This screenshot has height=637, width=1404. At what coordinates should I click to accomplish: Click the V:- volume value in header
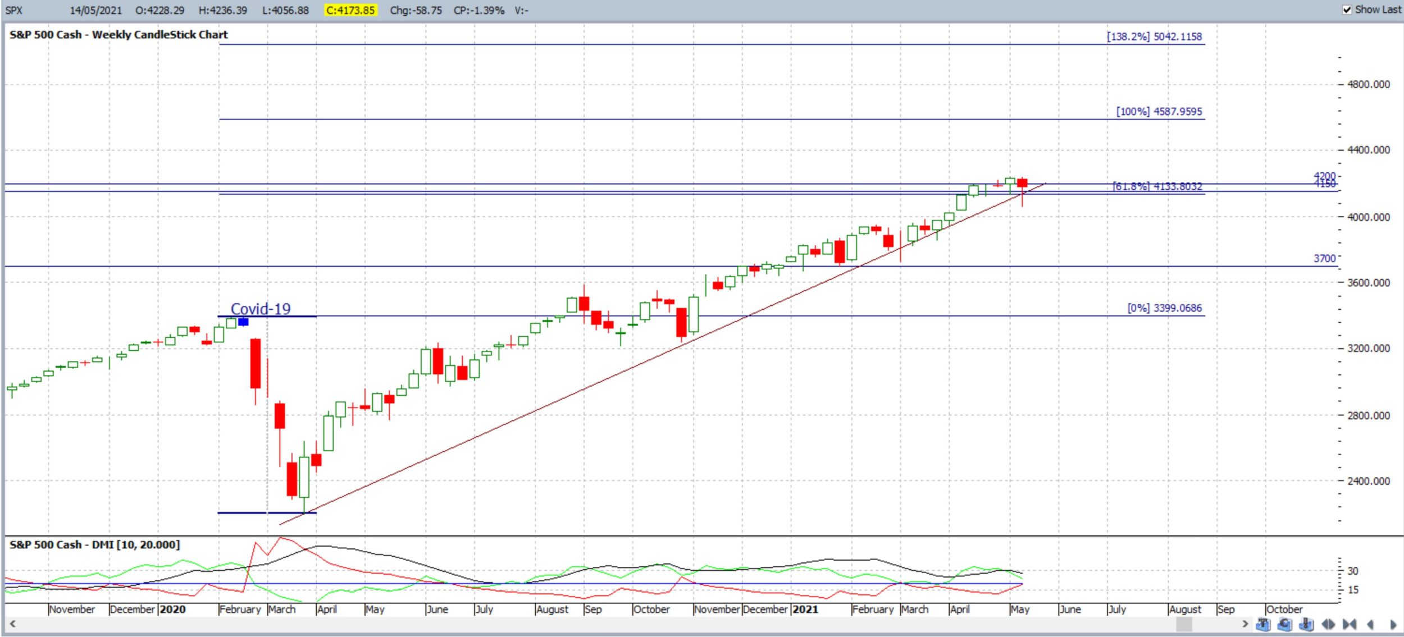(x=521, y=10)
